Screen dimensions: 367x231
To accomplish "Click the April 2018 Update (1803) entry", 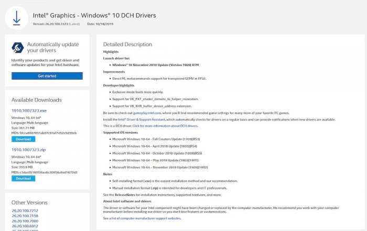I will [x=155, y=146].
